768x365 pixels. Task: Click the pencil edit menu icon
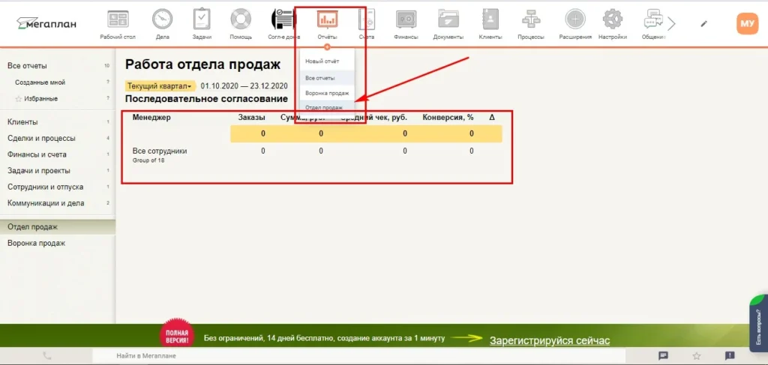pos(703,23)
